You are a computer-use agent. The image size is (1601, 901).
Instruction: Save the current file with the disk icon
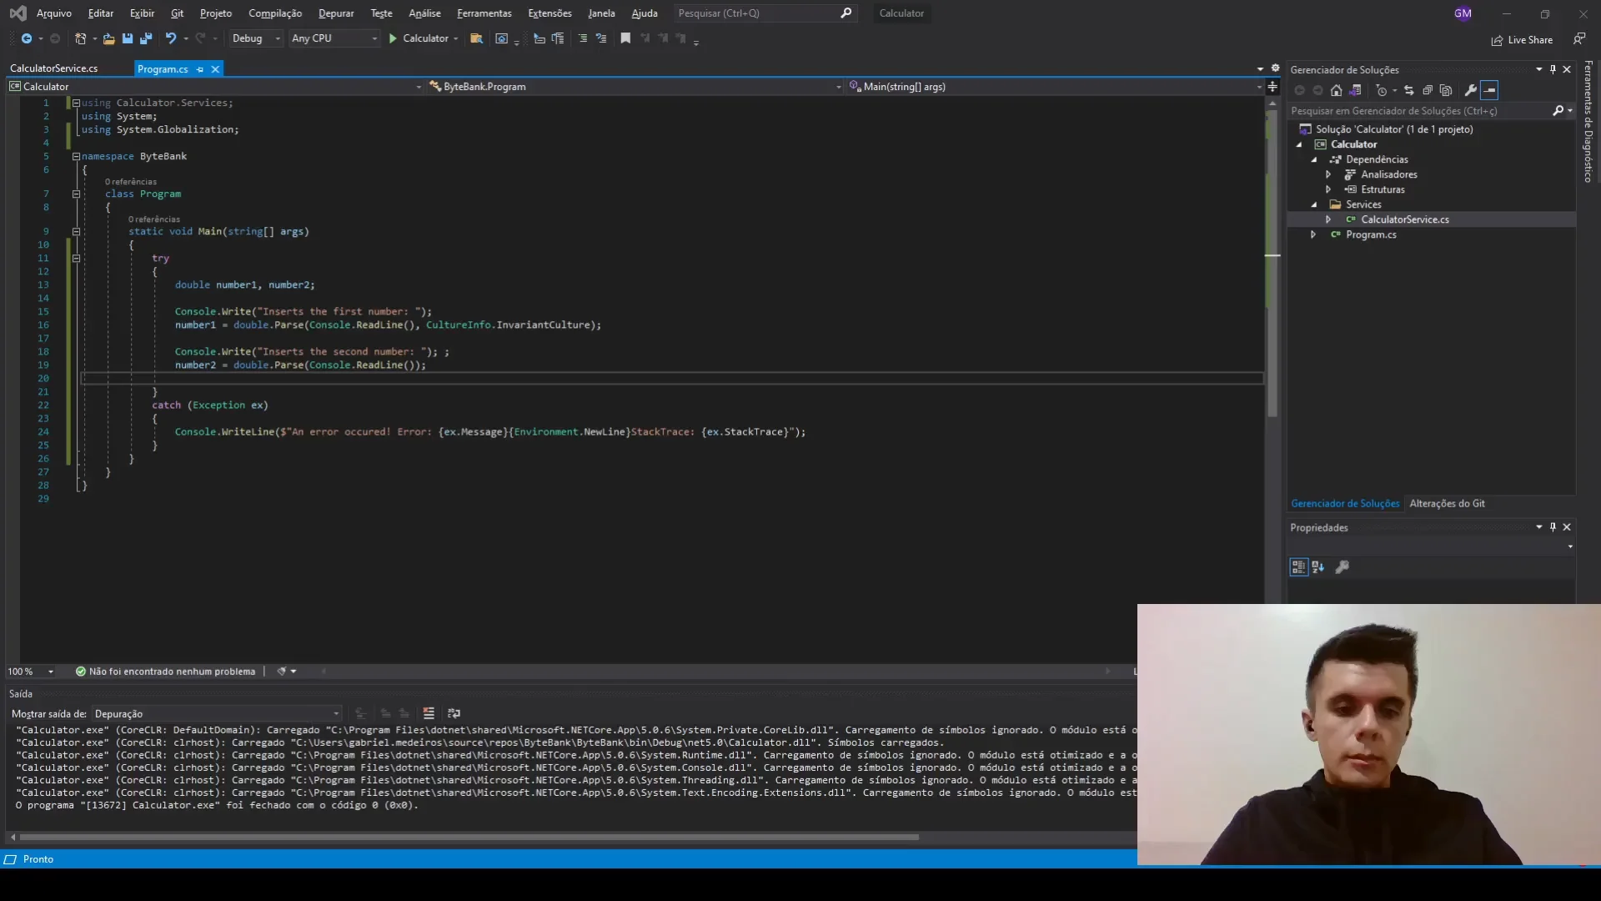[128, 38]
